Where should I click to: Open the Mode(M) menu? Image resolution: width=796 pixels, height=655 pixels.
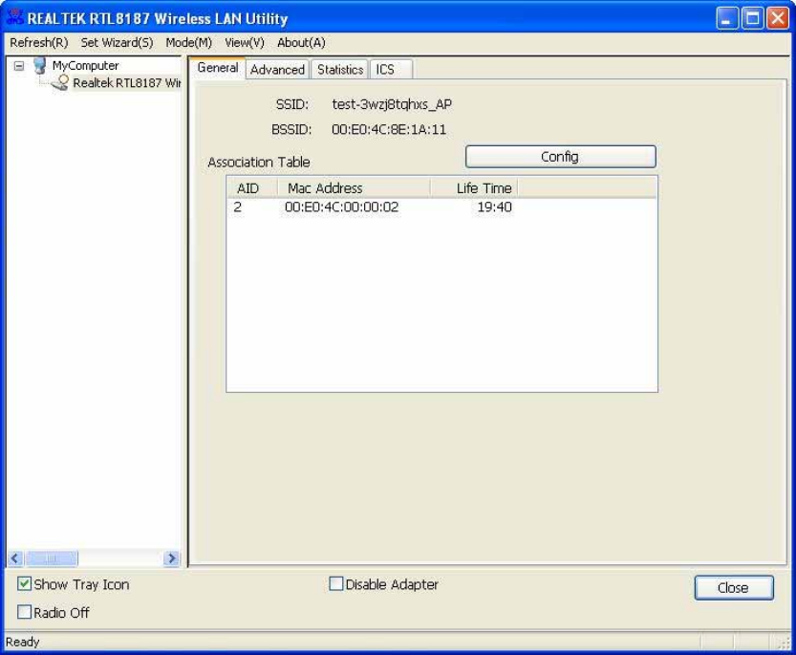[189, 43]
